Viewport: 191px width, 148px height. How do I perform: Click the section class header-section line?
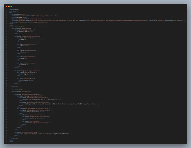tap(22, 28)
